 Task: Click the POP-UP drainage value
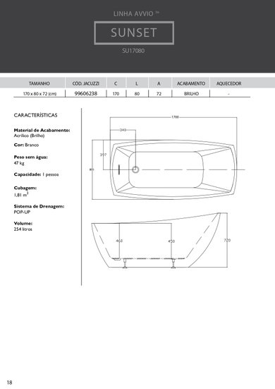tap(22, 212)
